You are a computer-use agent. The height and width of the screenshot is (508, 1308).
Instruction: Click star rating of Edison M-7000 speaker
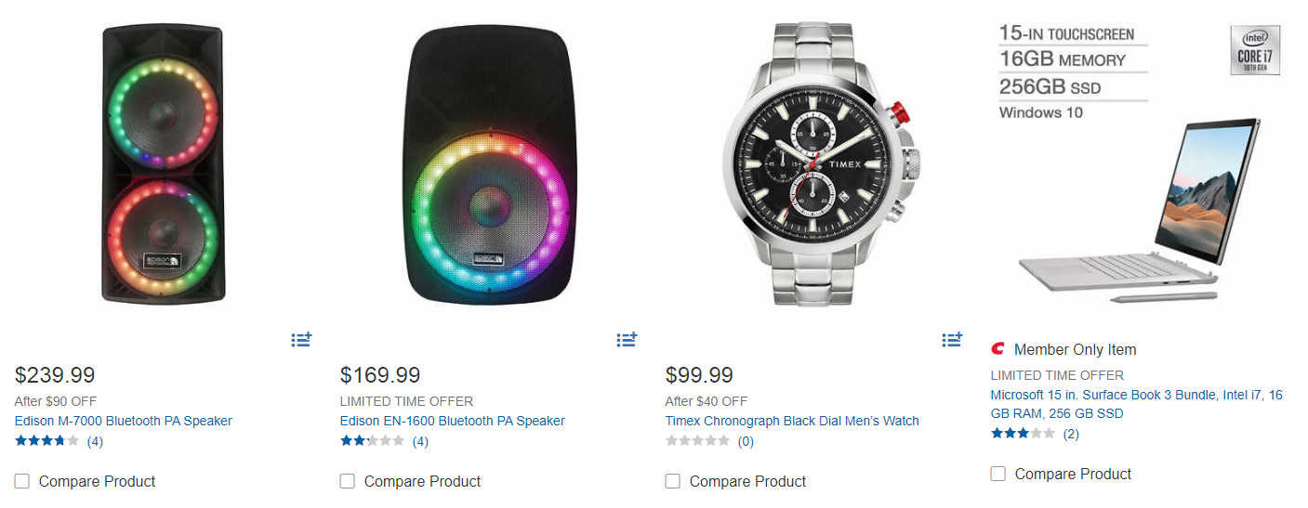pos(46,441)
